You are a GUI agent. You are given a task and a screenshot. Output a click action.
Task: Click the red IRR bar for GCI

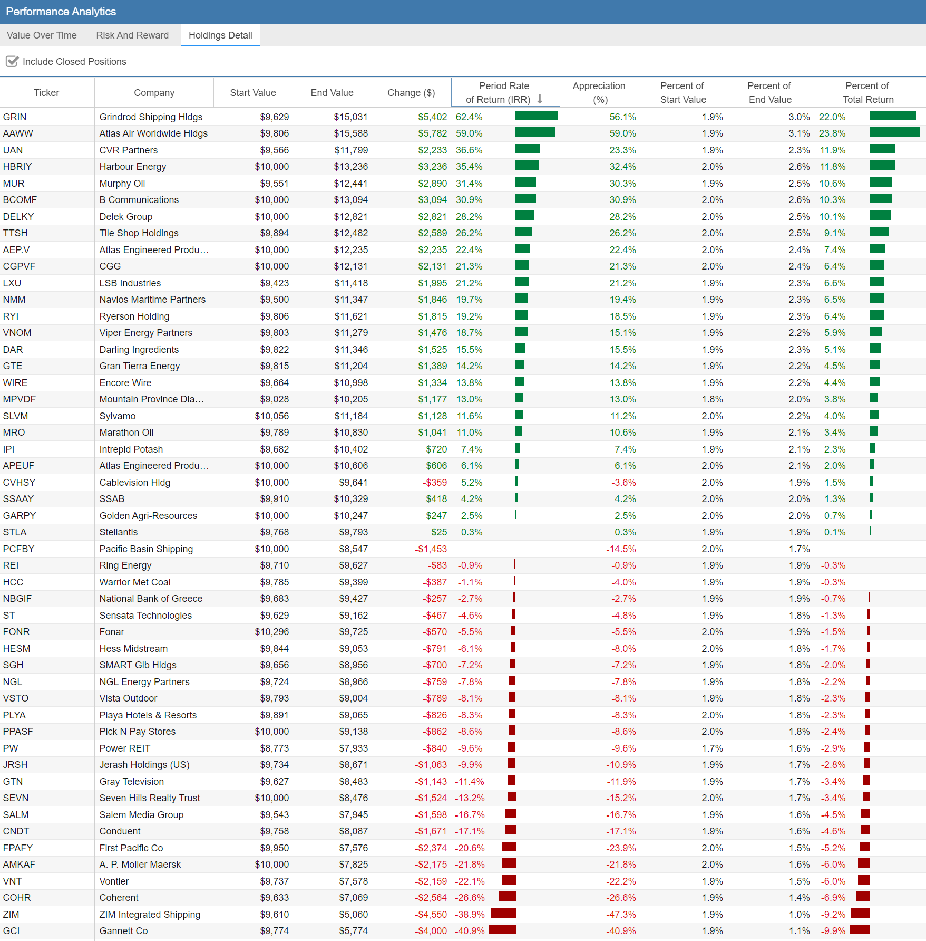502,929
